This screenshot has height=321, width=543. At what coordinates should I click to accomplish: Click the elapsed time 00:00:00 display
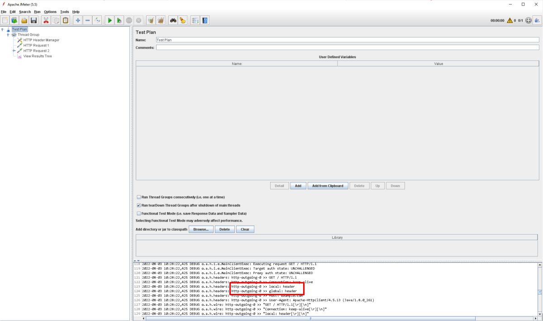497,20
